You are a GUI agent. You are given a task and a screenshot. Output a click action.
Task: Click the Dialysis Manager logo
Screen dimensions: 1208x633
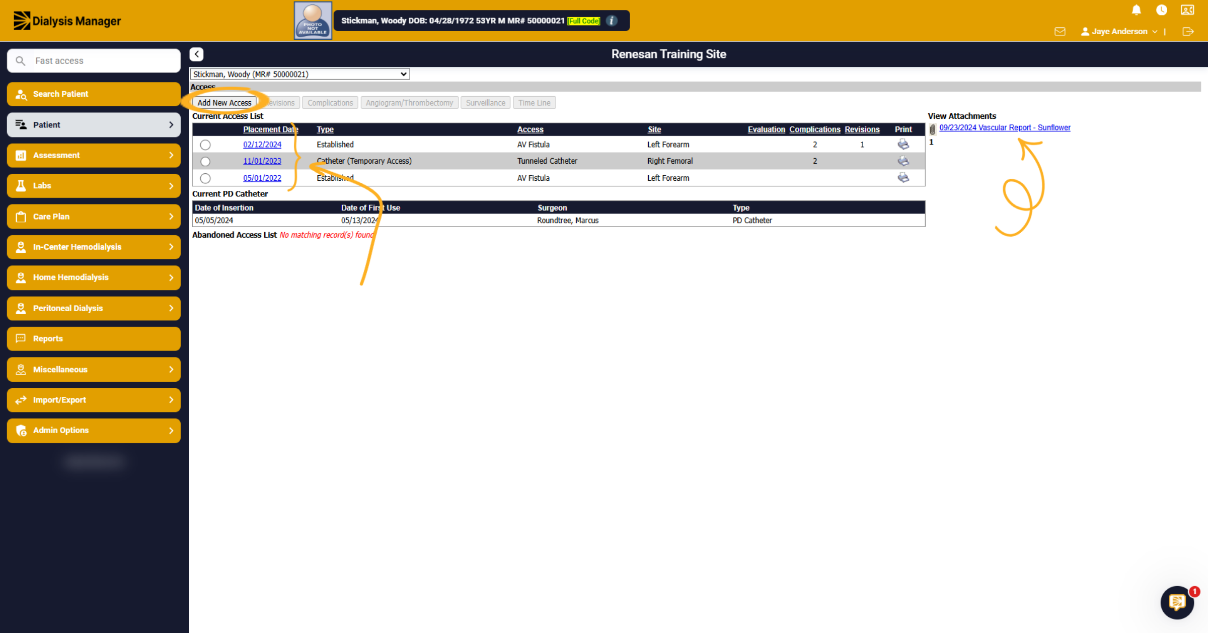click(x=67, y=21)
